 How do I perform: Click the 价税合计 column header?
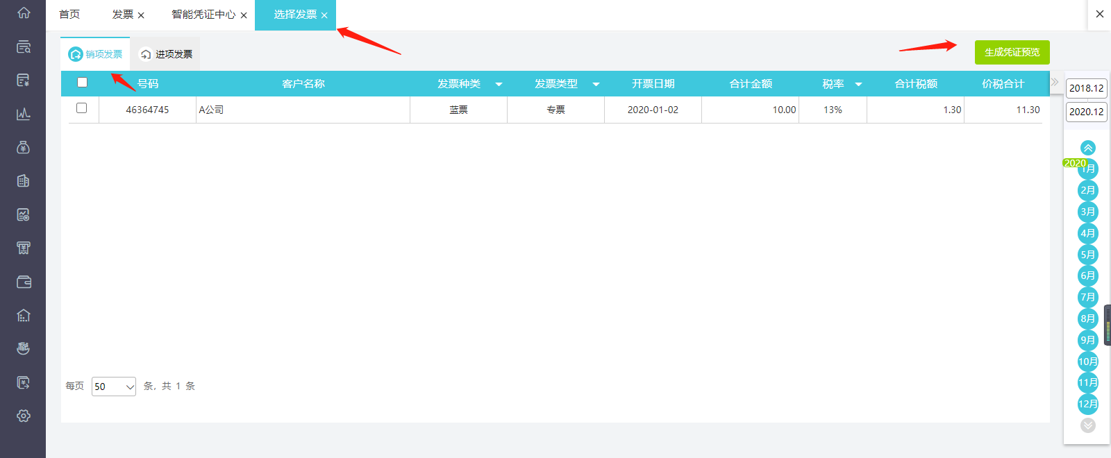coord(1003,83)
